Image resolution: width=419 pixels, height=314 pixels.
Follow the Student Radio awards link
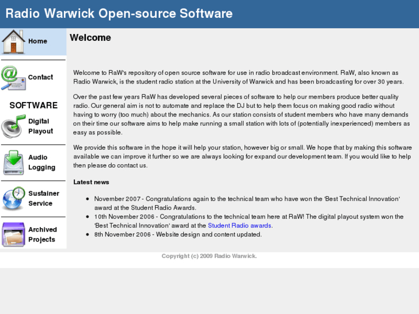(x=239, y=225)
